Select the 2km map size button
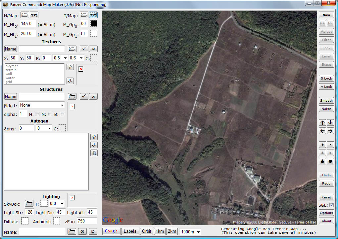 coord(172,231)
